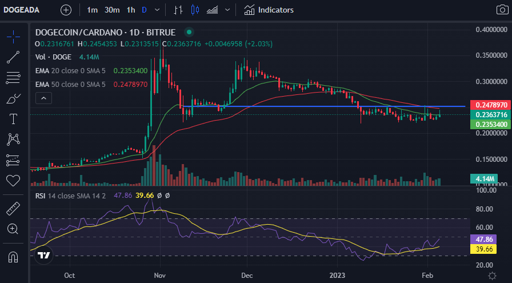Switch to the 1m timeframe
Image resolution: width=512 pixels, height=283 pixels.
tap(92, 10)
